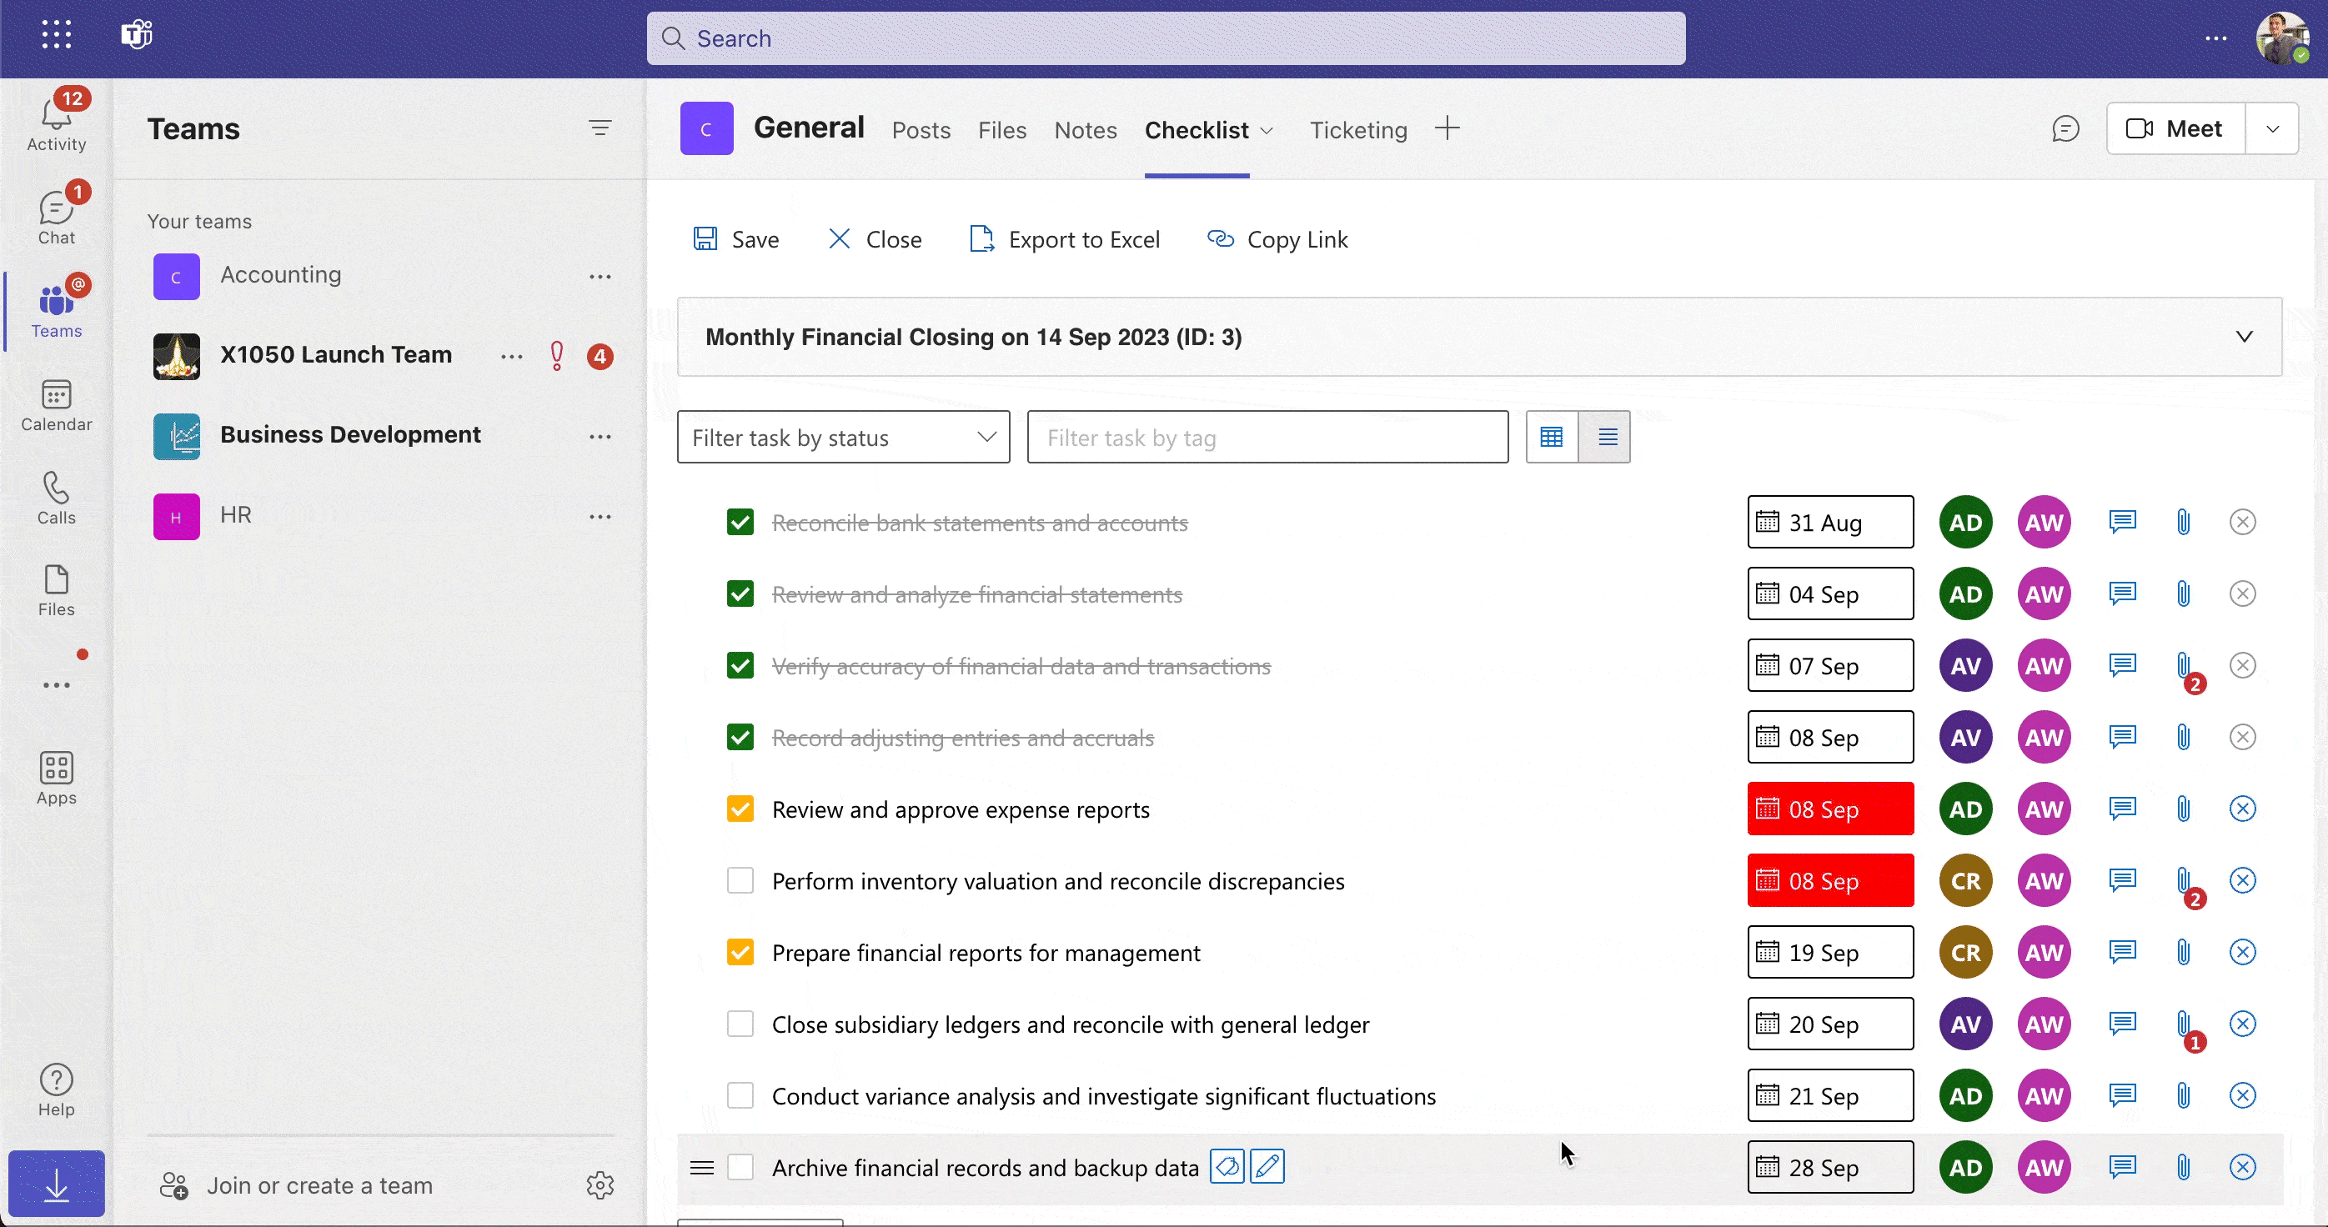
Task: Check Perform inventory valuation task
Action: [740, 881]
